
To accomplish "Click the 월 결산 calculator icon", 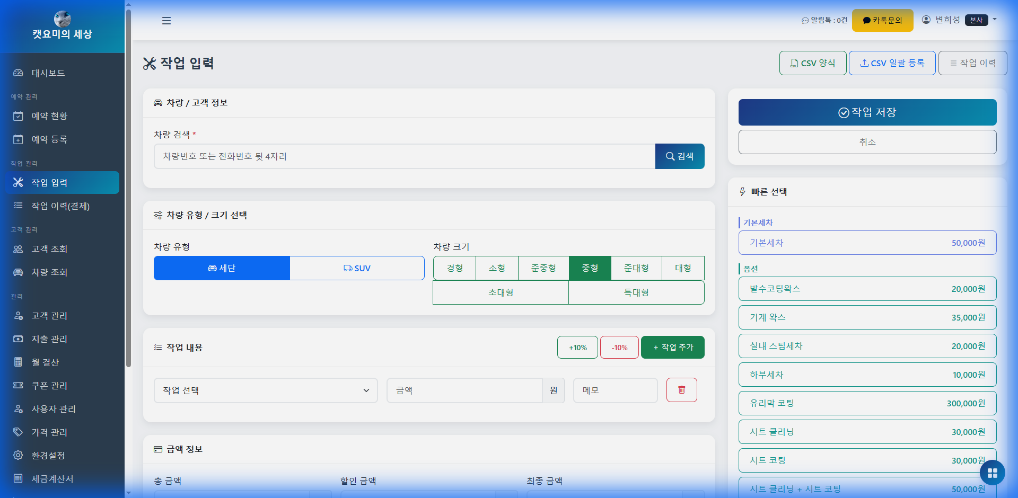I will (x=18, y=362).
